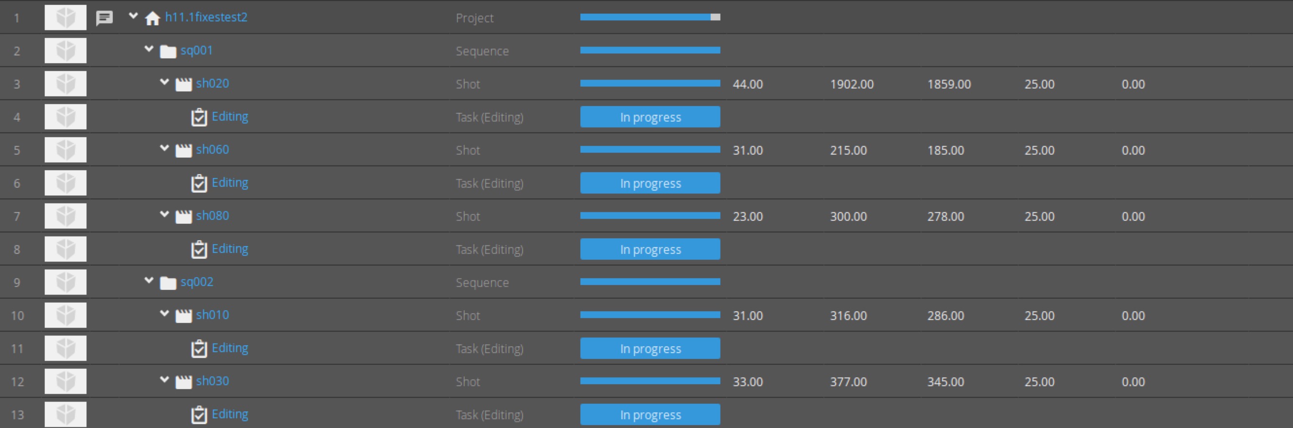Click the notes comment icon on project row
The height and width of the screenshot is (428, 1293).
pos(105,18)
